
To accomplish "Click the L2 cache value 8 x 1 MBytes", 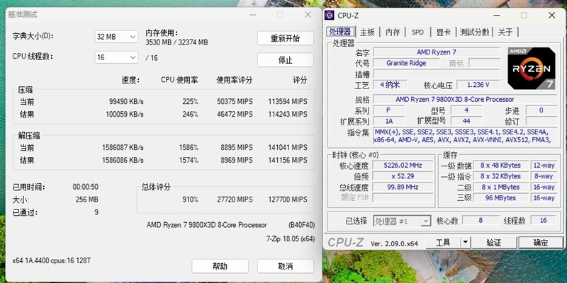I will [500, 187].
